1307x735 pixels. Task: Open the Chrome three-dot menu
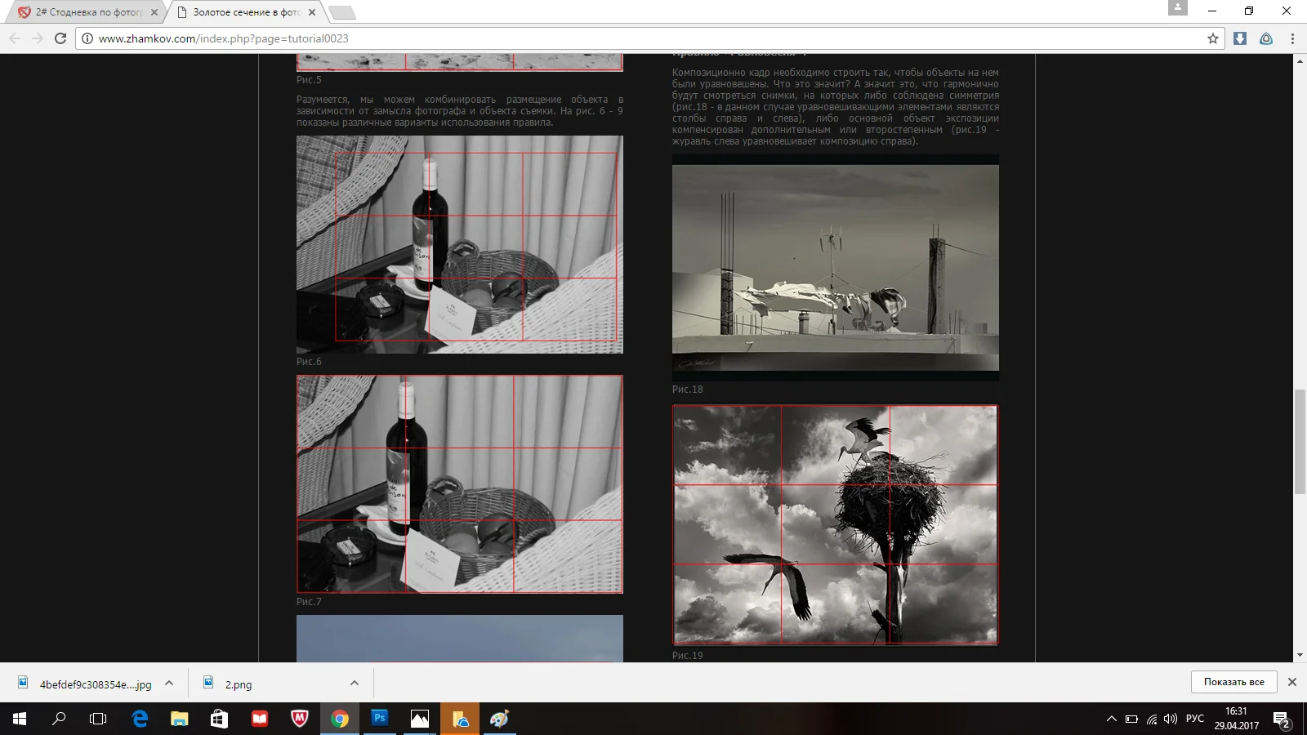[x=1291, y=38]
